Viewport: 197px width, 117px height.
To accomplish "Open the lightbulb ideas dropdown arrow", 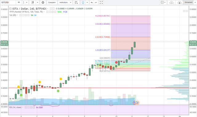I will pos(87,2).
